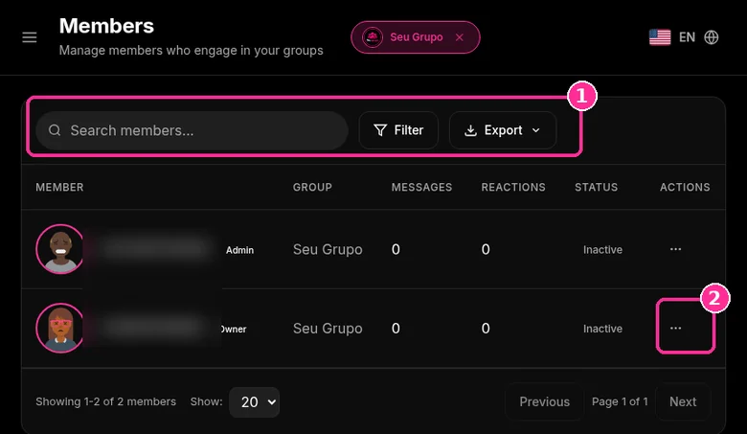Click Showing 1-2 of 2 members text

coord(105,401)
